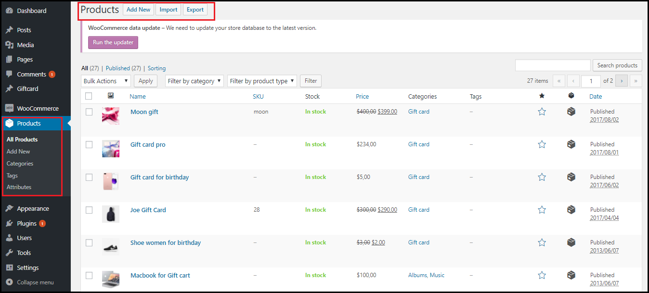Click the Run the updater button
The height and width of the screenshot is (293, 649).
click(x=113, y=42)
